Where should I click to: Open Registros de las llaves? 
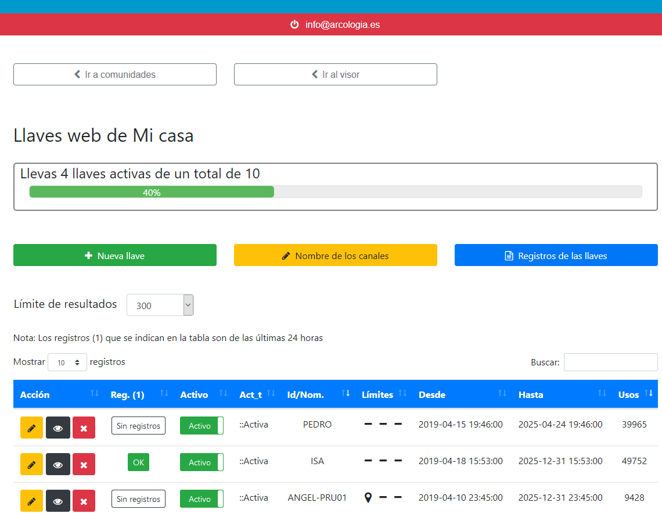pyautogui.click(x=556, y=255)
